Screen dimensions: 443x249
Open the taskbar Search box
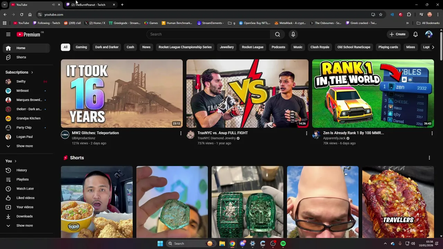pos(190,243)
